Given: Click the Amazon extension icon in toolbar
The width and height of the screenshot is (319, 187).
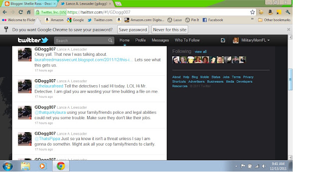Looking at the screenshot, I should click(270, 12).
